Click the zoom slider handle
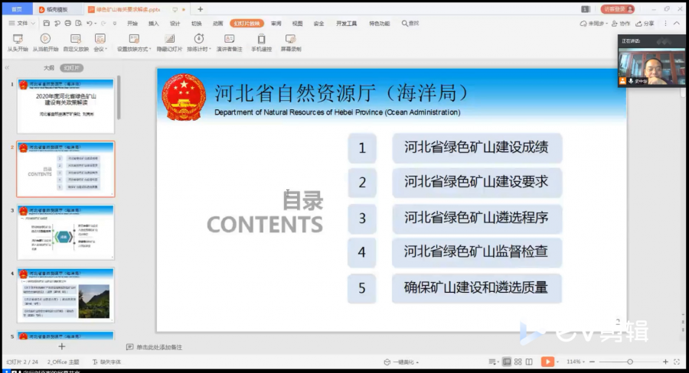Viewport: 689px width, 373px height. click(x=630, y=362)
